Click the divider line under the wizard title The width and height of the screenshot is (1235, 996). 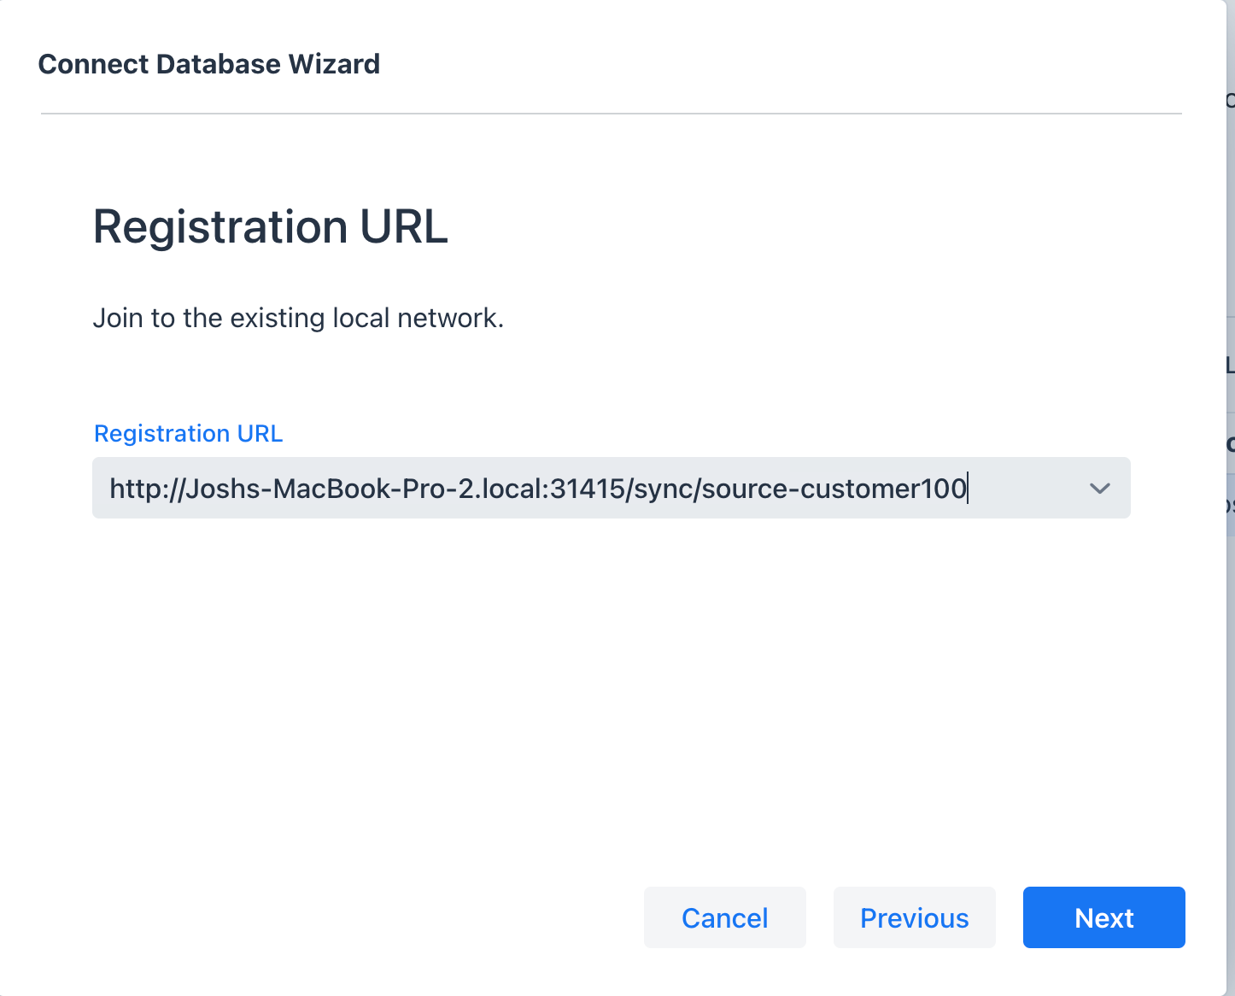click(x=611, y=111)
